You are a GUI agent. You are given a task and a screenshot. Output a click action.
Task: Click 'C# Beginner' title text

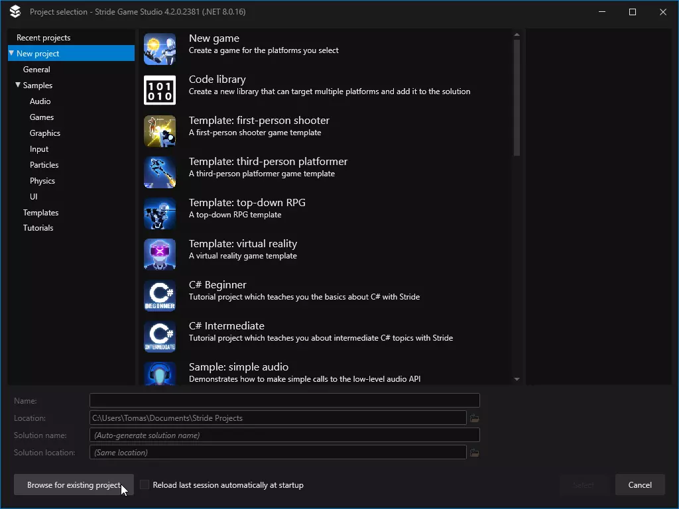point(217,285)
